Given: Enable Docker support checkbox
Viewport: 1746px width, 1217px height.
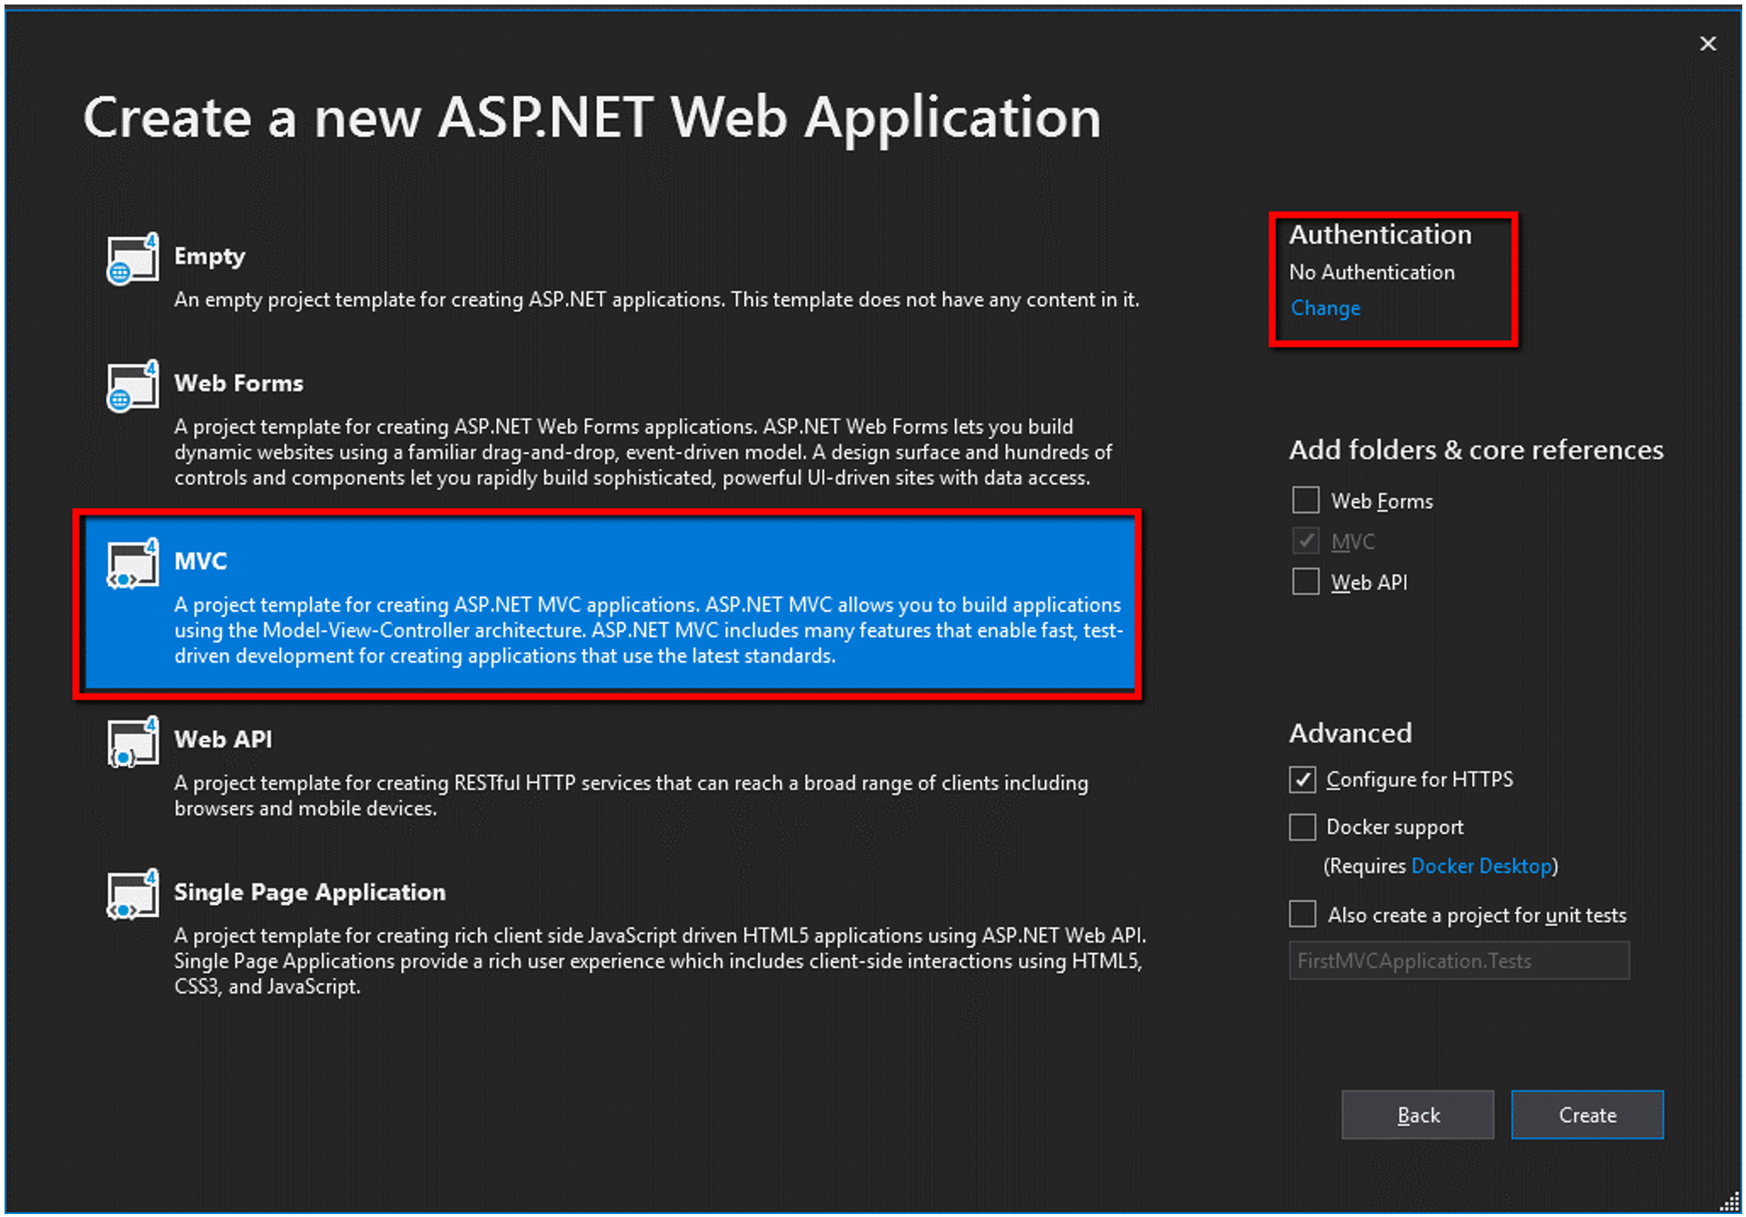Looking at the screenshot, I should pos(1302,826).
